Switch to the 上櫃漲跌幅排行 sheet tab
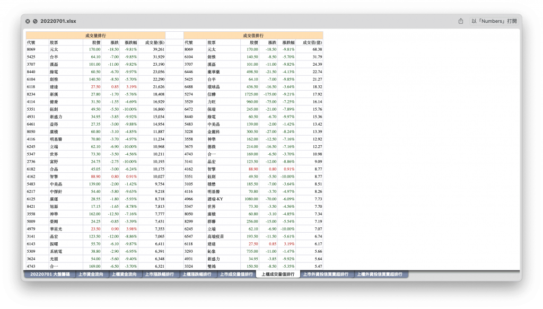The image size is (543, 309). (x=197, y=275)
